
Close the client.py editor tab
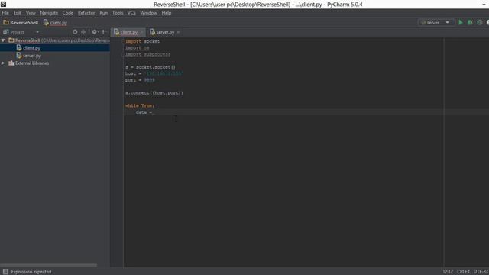pyautogui.click(x=141, y=32)
